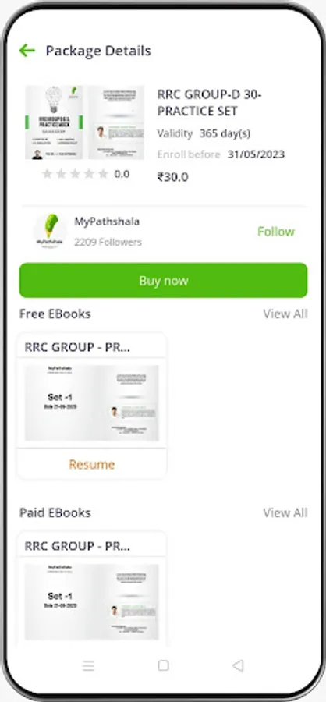Select the third rating star
The width and height of the screenshot is (326, 702).
[x=75, y=174]
